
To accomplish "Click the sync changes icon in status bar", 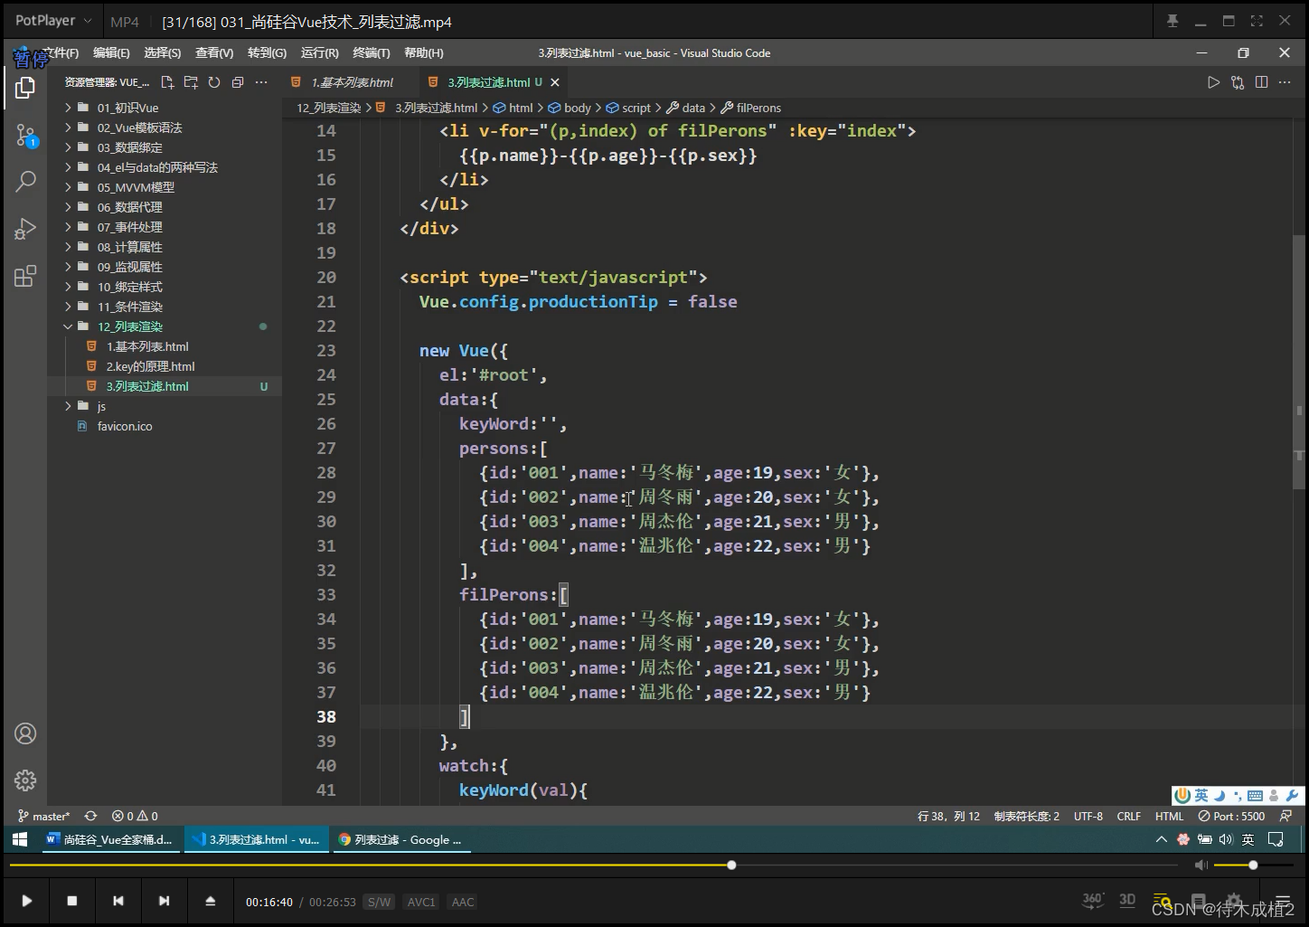I will click(x=90, y=816).
